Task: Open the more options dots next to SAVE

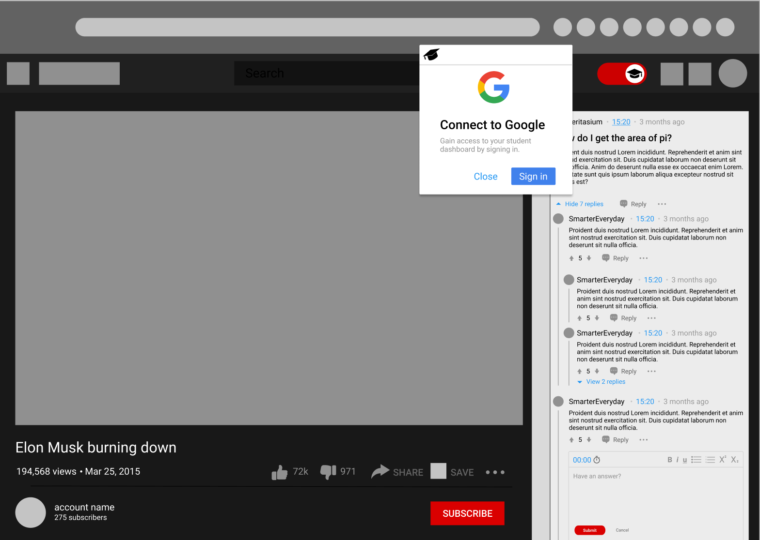Action: 495,472
